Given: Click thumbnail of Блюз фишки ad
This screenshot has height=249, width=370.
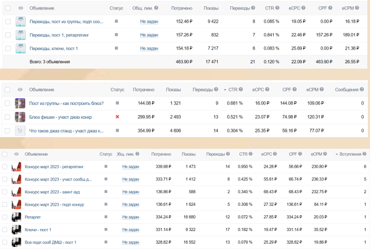Looking at the screenshot, I should [20, 117].
